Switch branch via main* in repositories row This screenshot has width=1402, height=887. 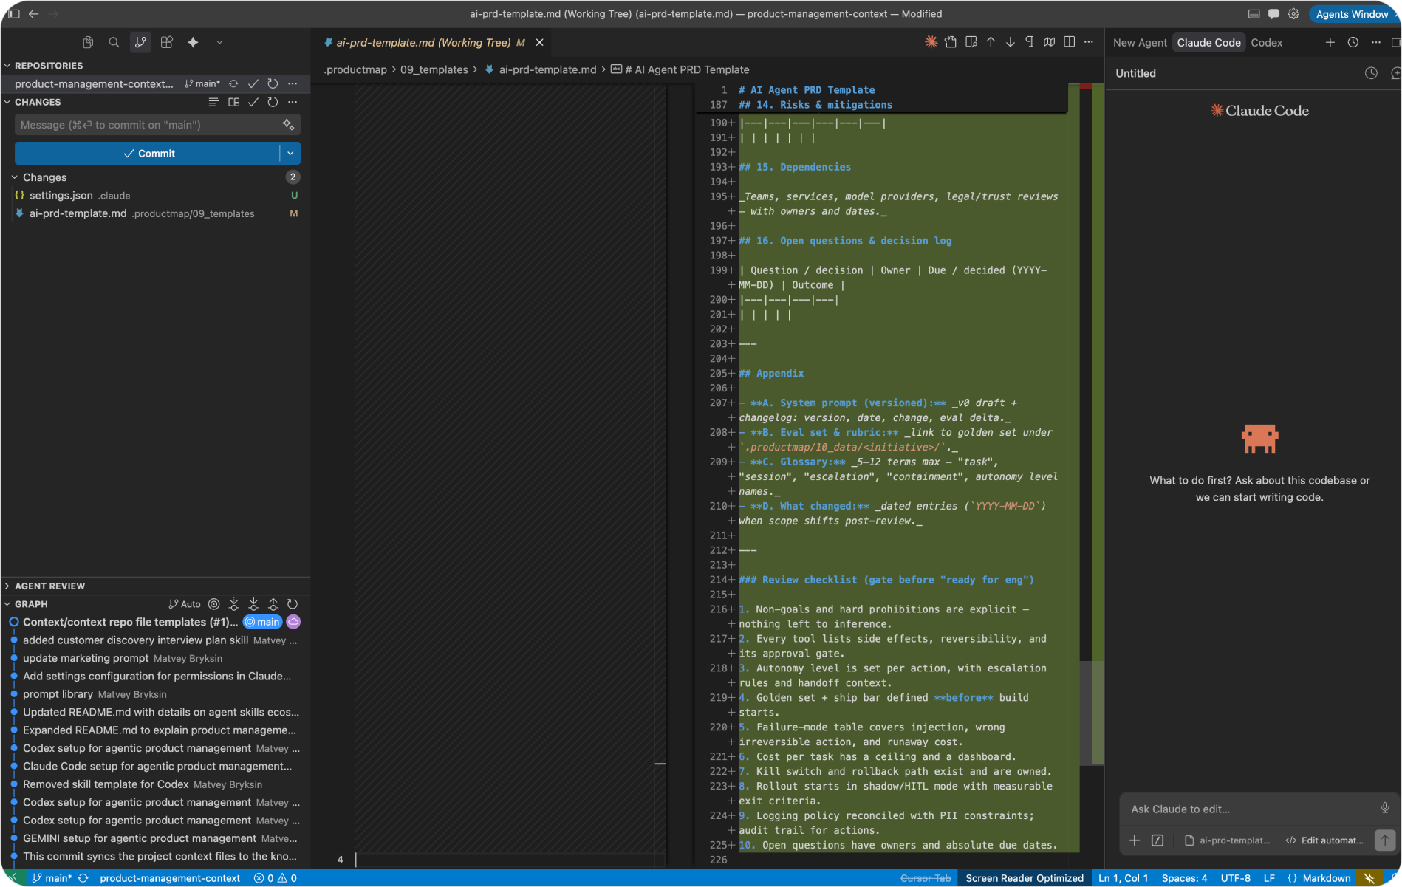[202, 84]
